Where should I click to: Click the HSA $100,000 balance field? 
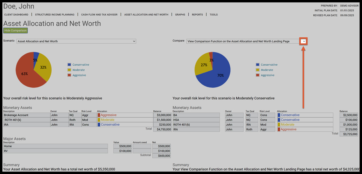pyautogui.click(x=349, y=120)
